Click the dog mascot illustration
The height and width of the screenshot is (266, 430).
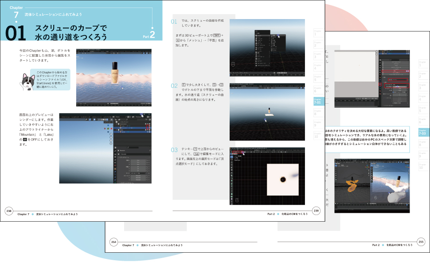[x=27, y=82]
